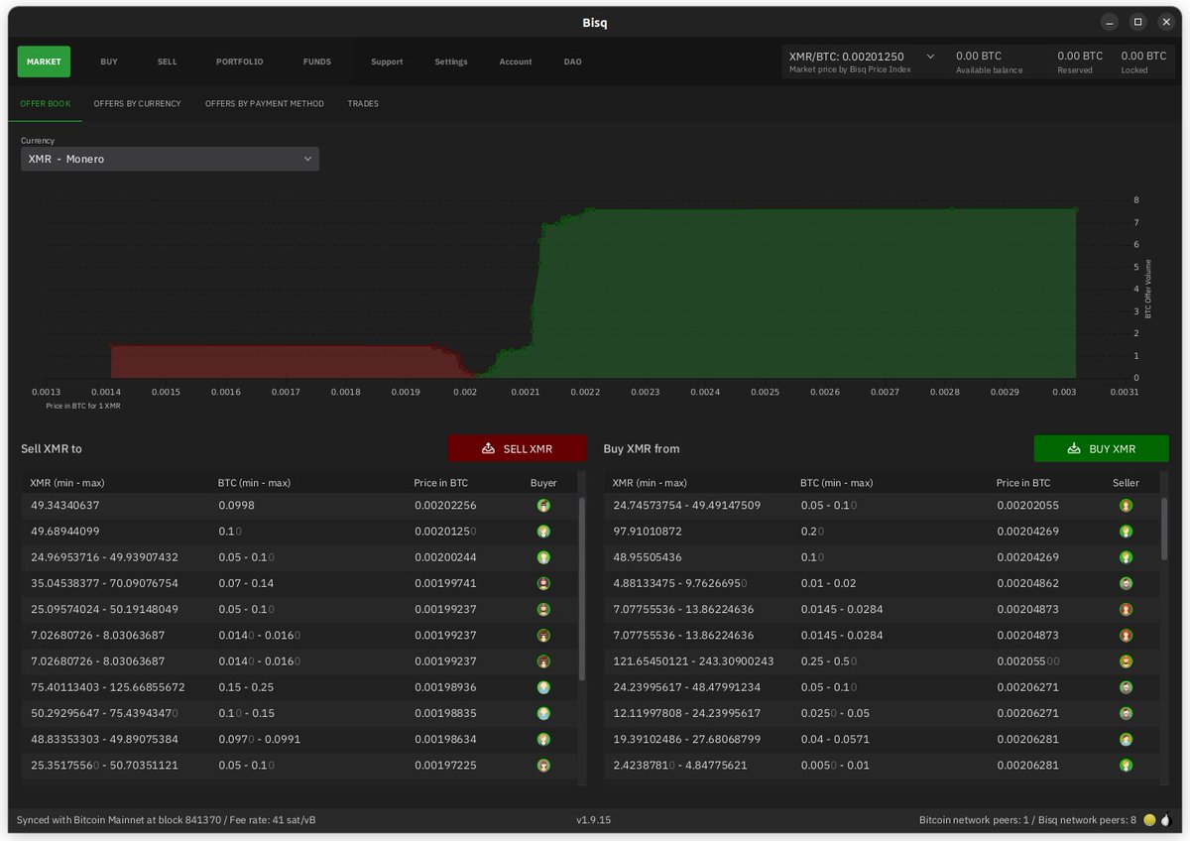Select buy offer 24.74573754 - 49.49147509
Image resolution: width=1190 pixels, height=841 pixels.
click(882, 506)
